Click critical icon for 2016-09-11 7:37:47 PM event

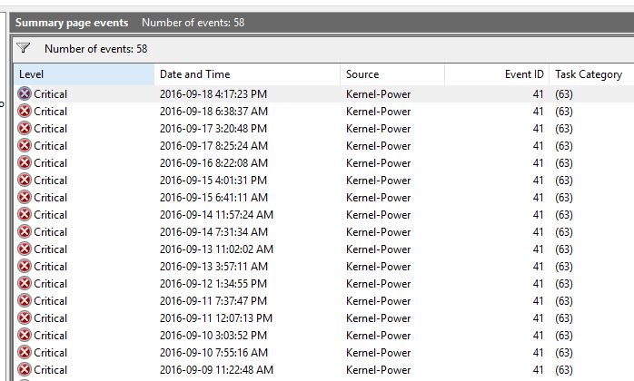coord(25,300)
